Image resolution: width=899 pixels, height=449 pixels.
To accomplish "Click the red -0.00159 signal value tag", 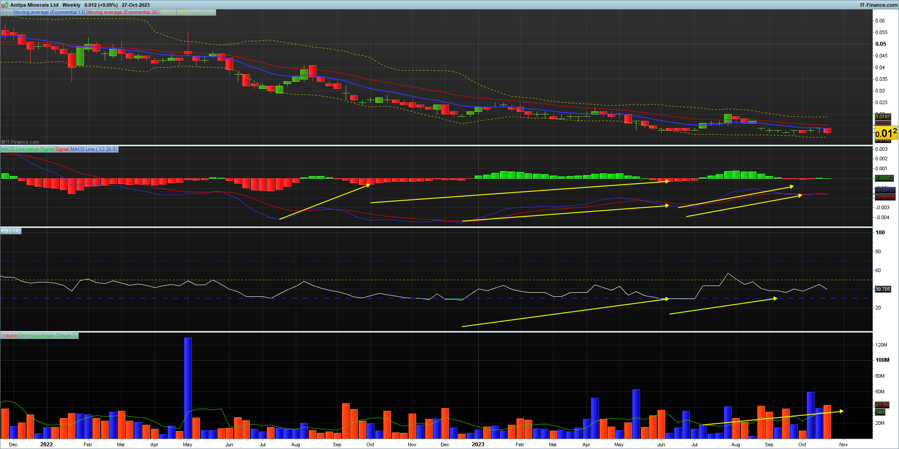I will pyautogui.click(x=885, y=197).
